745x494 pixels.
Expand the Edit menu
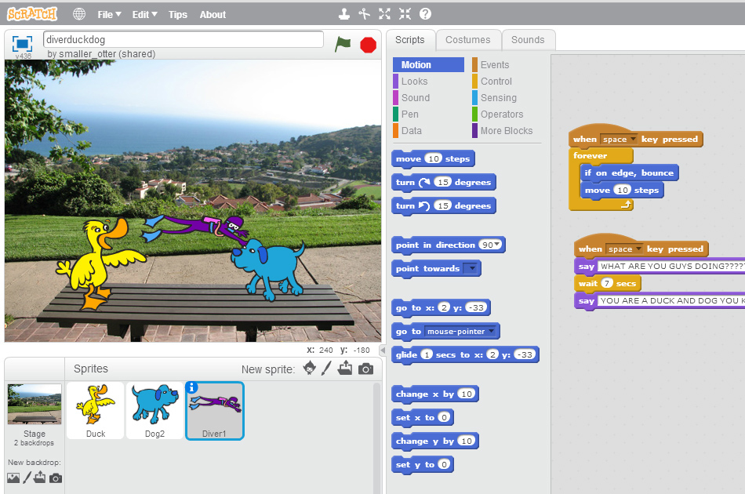[144, 14]
